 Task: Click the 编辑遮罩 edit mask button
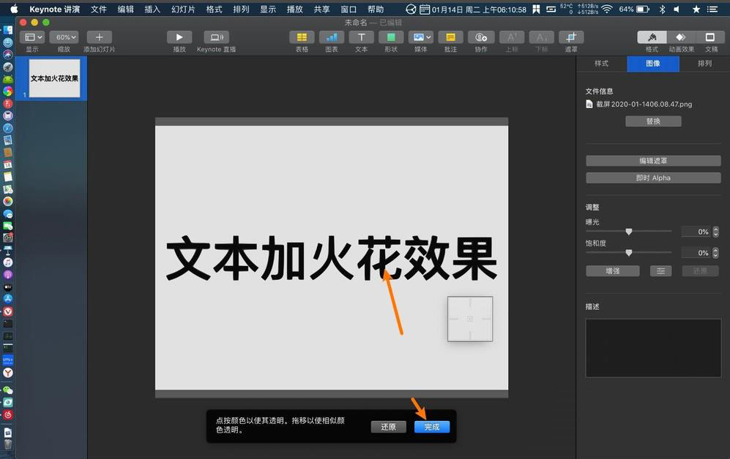point(652,160)
